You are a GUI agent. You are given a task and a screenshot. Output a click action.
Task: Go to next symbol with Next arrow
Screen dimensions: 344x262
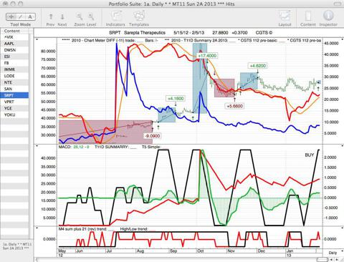62,16
